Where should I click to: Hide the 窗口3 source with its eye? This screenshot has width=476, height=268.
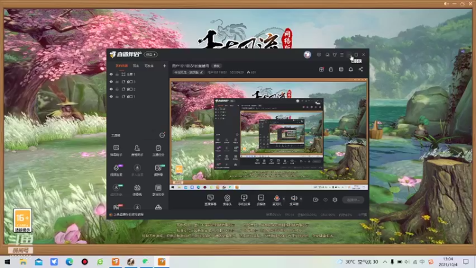click(x=111, y=82)
